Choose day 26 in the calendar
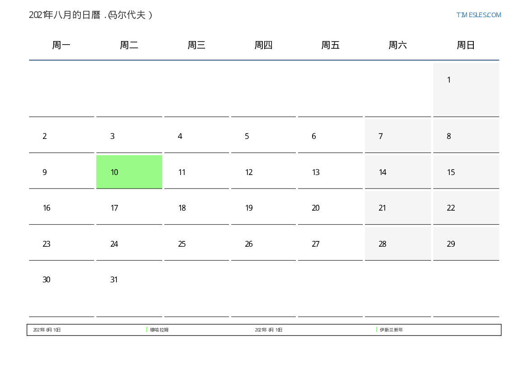 264,244
